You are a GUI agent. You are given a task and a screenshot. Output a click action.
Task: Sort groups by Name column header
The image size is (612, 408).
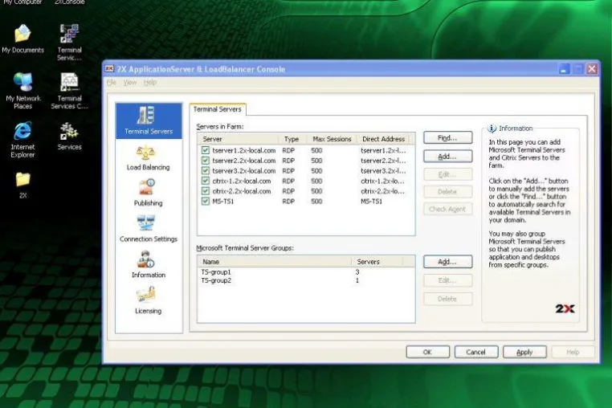point(275,262)
